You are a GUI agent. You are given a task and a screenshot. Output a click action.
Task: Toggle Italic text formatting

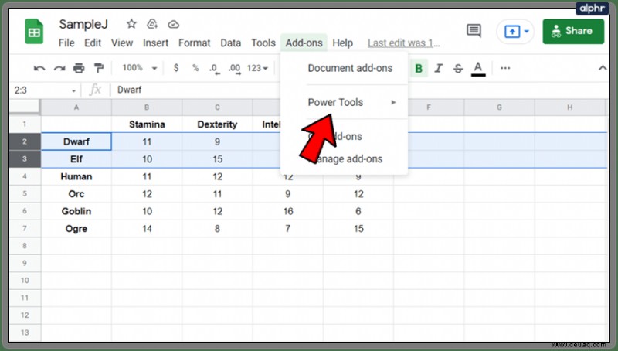pyautogui.click(x=438, y=69)
